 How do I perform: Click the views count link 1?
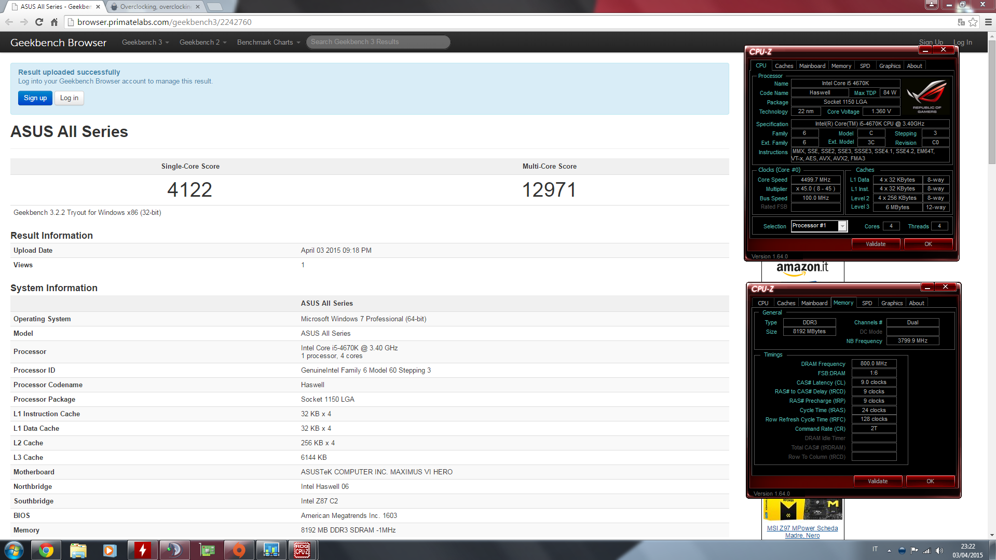(303, 265)
